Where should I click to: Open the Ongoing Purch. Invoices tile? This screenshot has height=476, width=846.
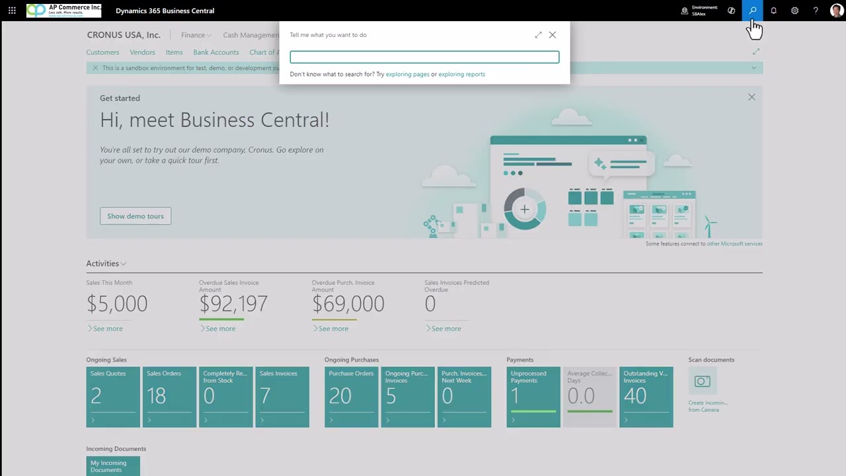(x=408, y=397)
